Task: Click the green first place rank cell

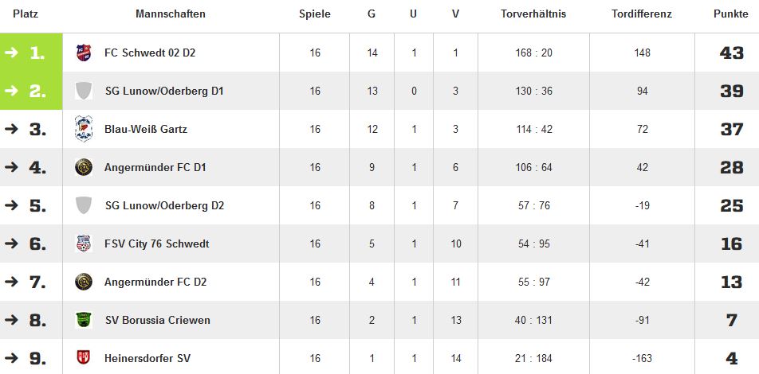Action: (31, 53)
